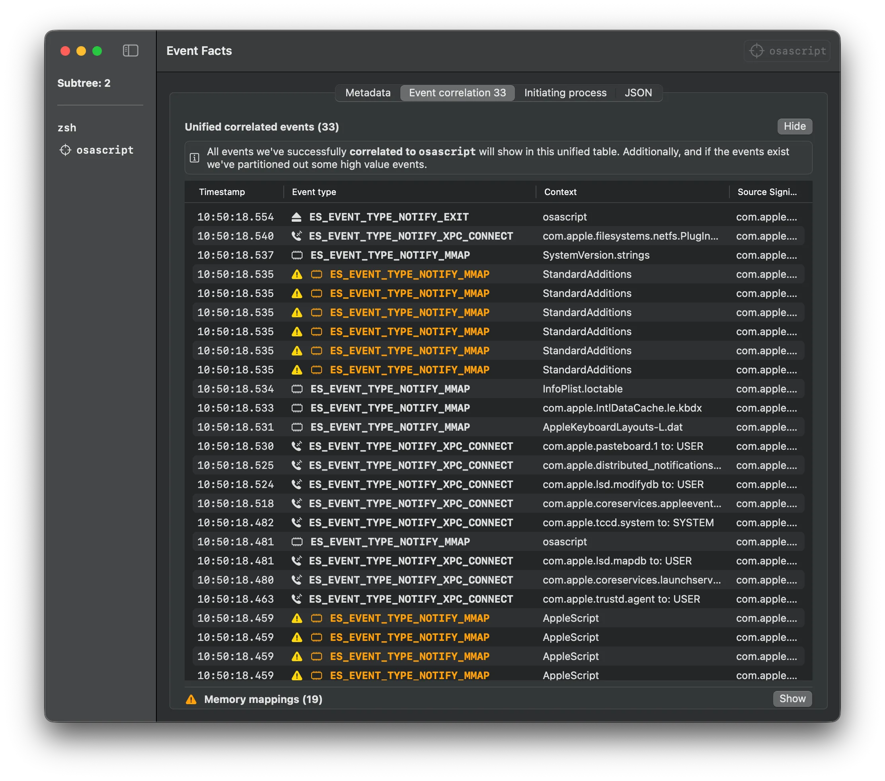Switch to the Metadata tab
Screen dimensions: 885x781
coord(368,93)
